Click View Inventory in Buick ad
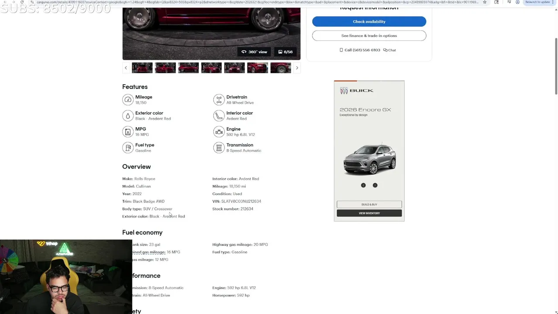 pyautogui.click(x=369, y=213)
